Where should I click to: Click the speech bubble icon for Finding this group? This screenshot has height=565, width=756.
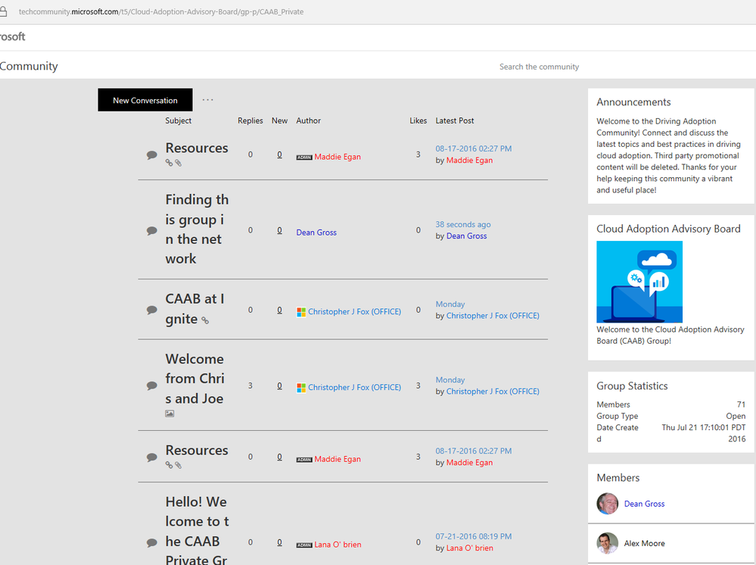(152, 231)
